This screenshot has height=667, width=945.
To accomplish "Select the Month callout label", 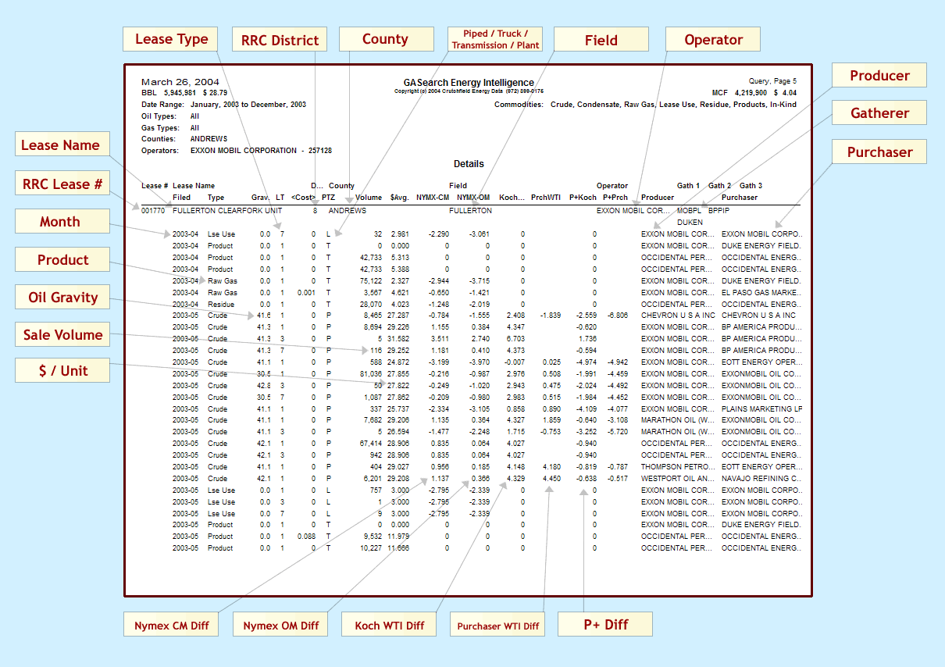I will pyautogui.click(x=62, y=221).
